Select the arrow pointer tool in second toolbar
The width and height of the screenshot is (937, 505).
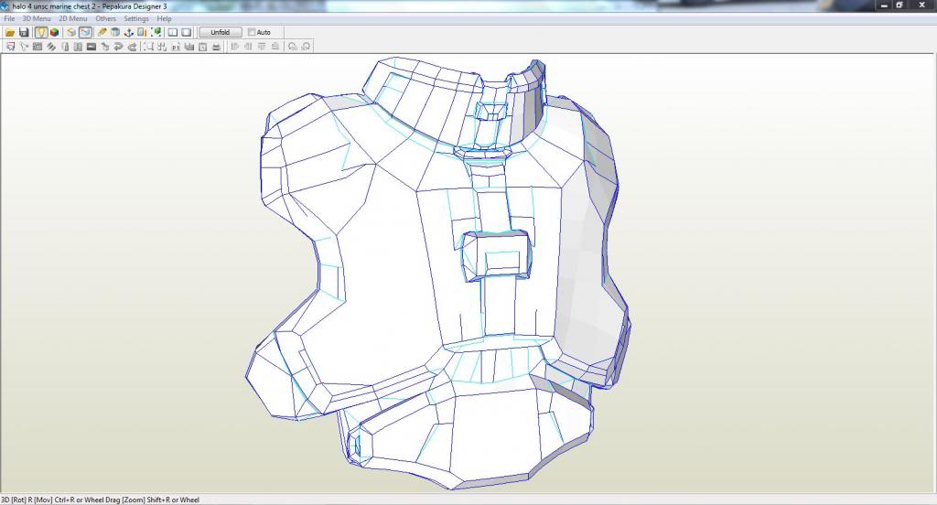(x=24, y=47)
